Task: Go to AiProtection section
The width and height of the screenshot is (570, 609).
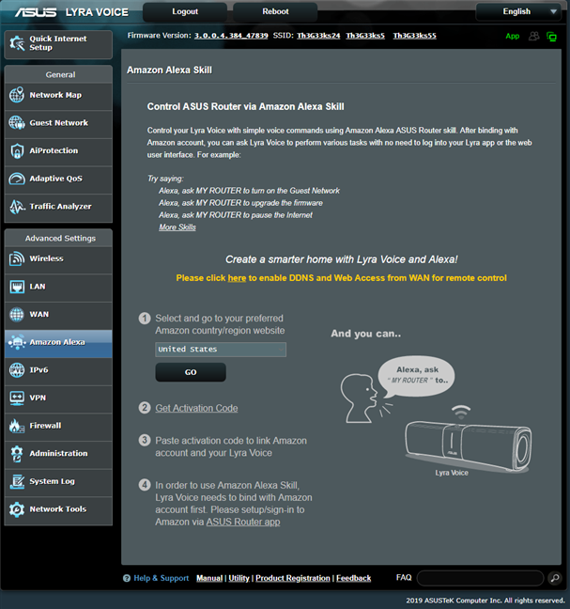Action: point(58,151)
